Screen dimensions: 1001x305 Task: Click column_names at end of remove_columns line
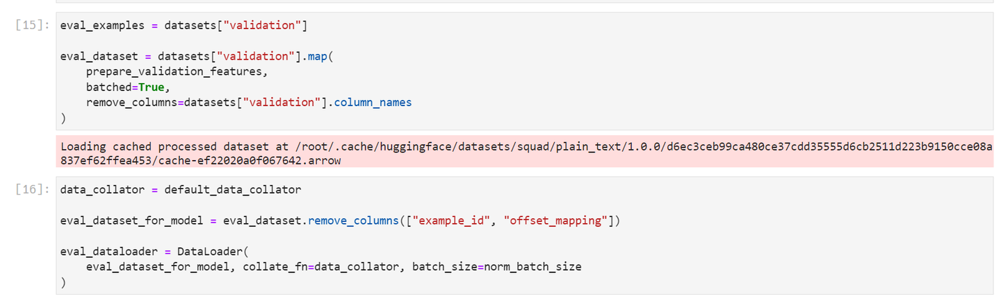[373, 103]
